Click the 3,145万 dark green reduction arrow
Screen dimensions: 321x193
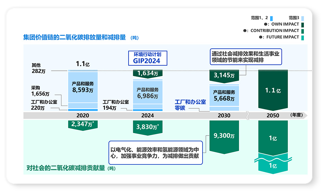point(224,76)
